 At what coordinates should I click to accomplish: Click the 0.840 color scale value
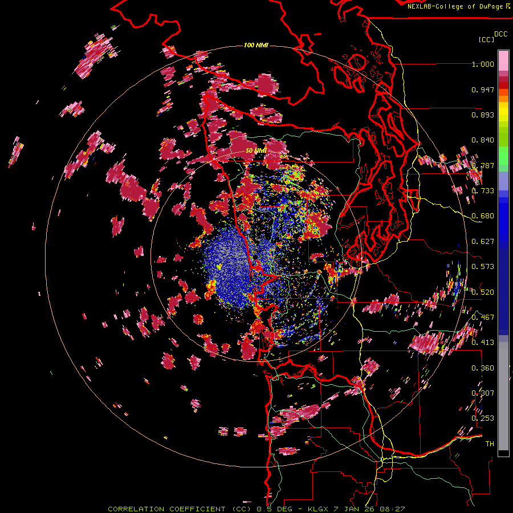tap(483, 140)
